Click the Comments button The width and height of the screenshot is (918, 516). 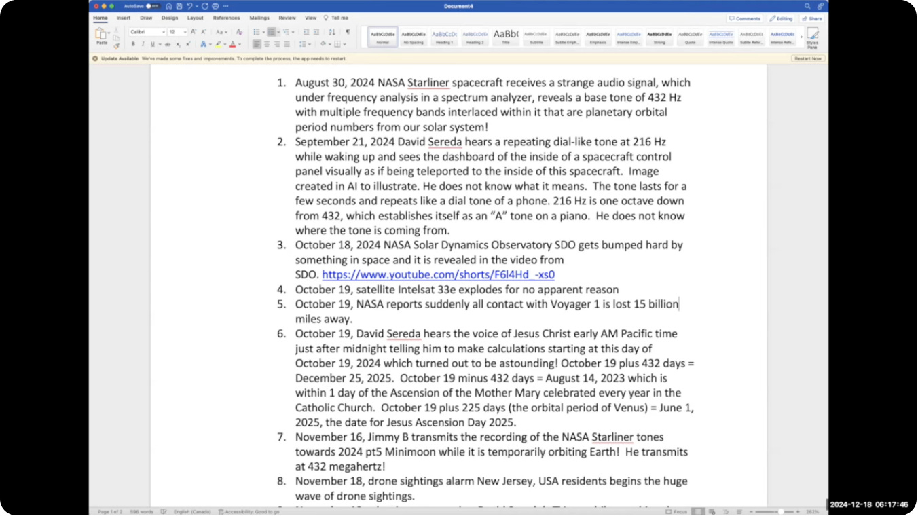(x=745, y=18)
